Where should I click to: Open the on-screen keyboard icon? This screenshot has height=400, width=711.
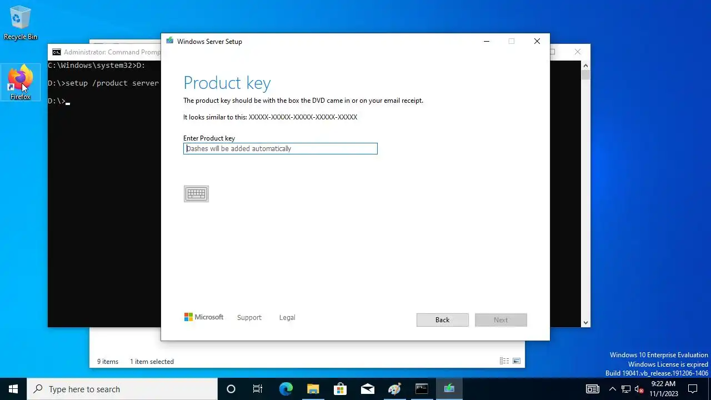point(196,194)
